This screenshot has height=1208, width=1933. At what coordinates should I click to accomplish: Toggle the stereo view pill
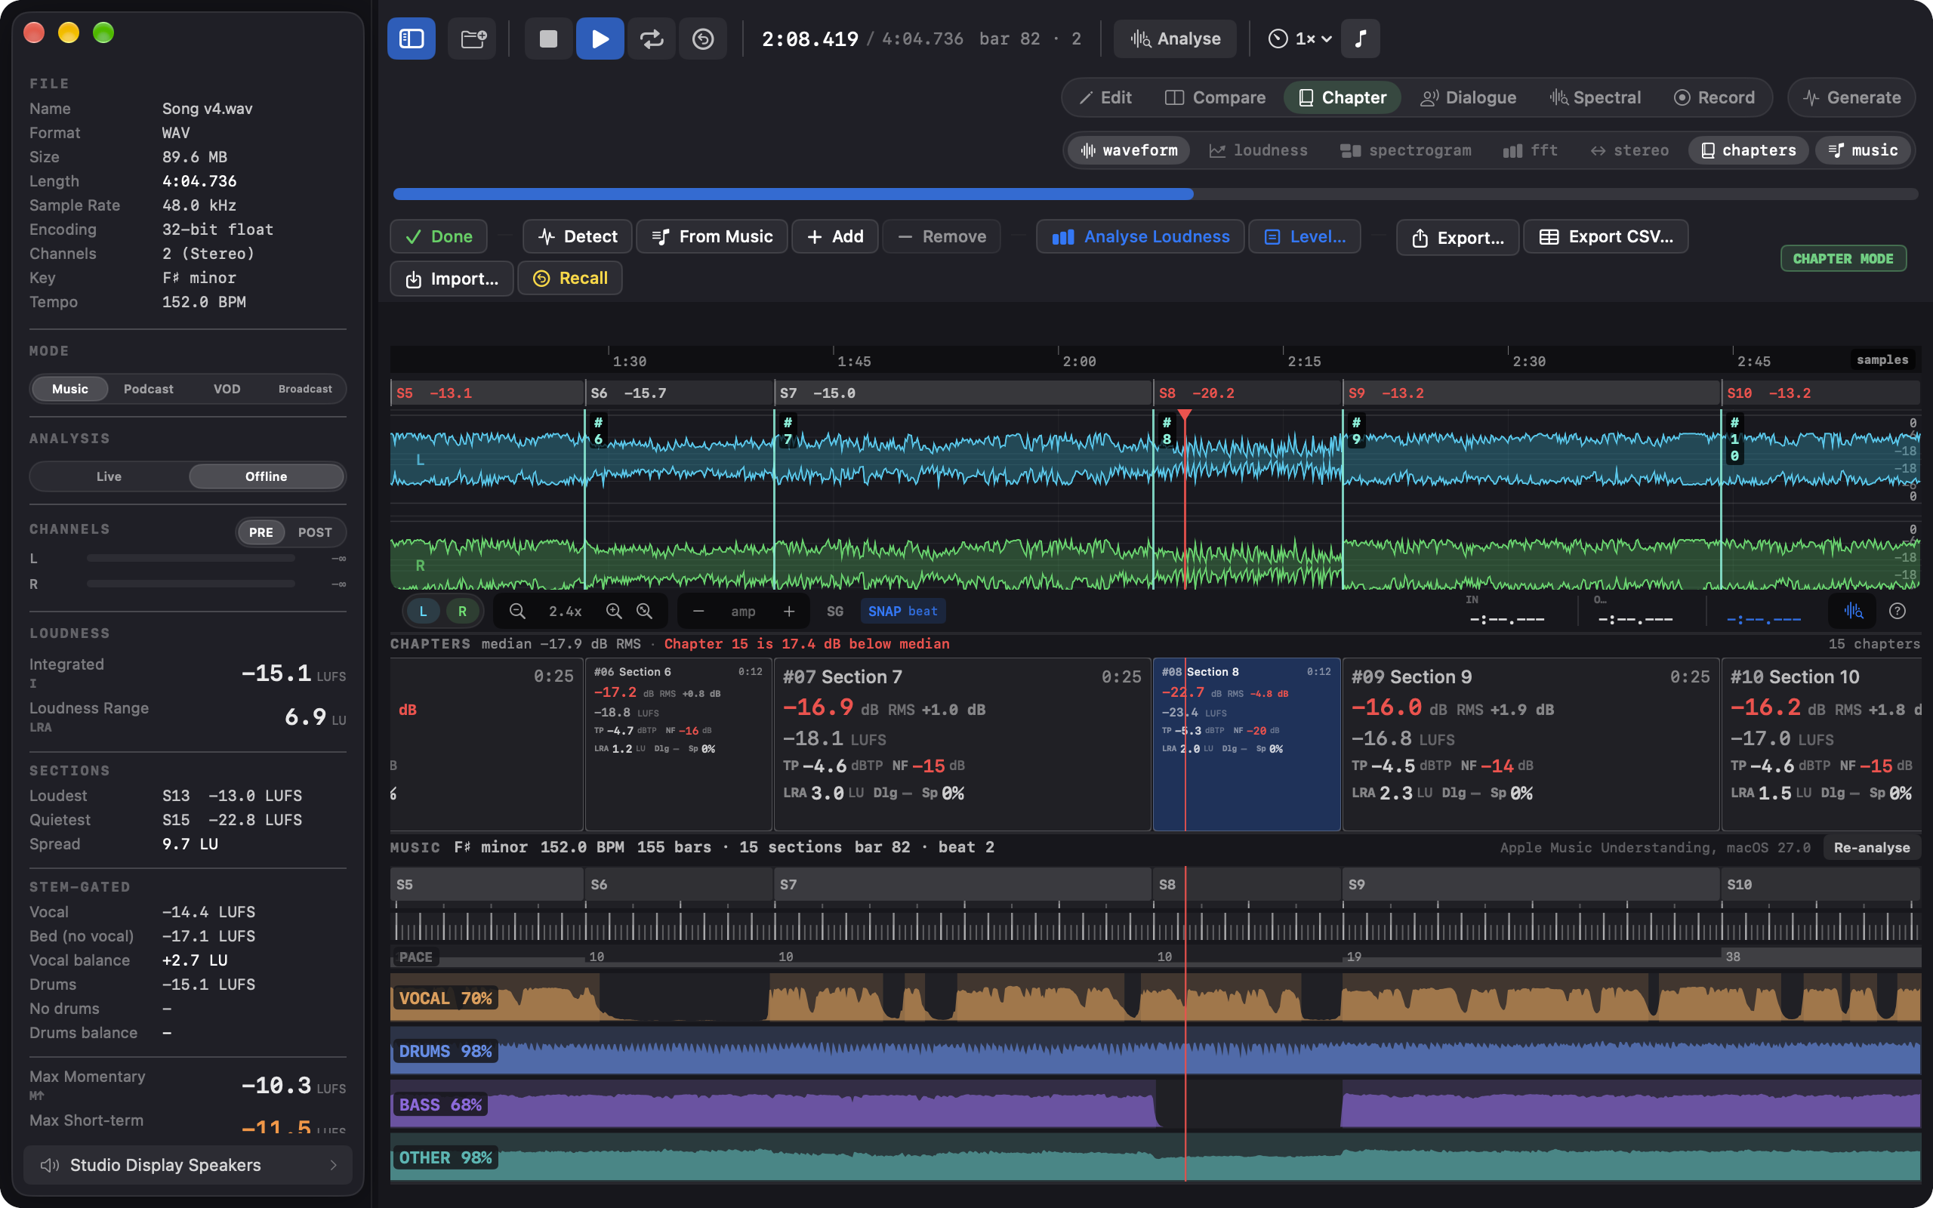[1629, 150]
